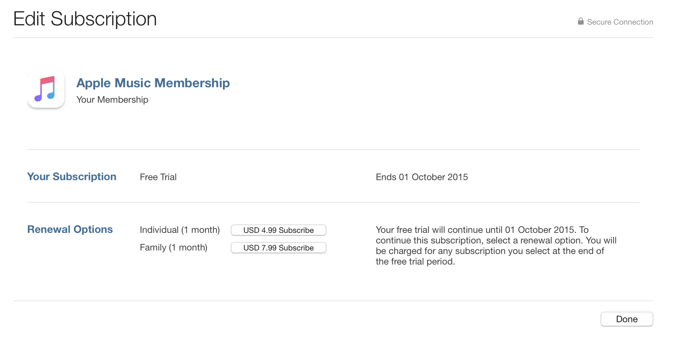This screenshot has height=337, width=677.
Task: Select the Apple Music Membership heading text
Action: pyautogui.click(x=153, y=83)
